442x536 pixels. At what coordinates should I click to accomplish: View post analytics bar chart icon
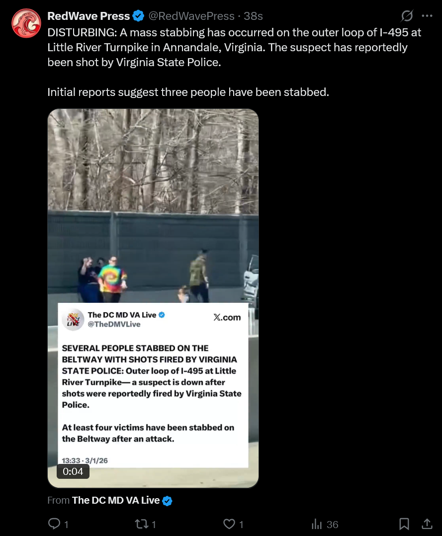coord(317,524)
